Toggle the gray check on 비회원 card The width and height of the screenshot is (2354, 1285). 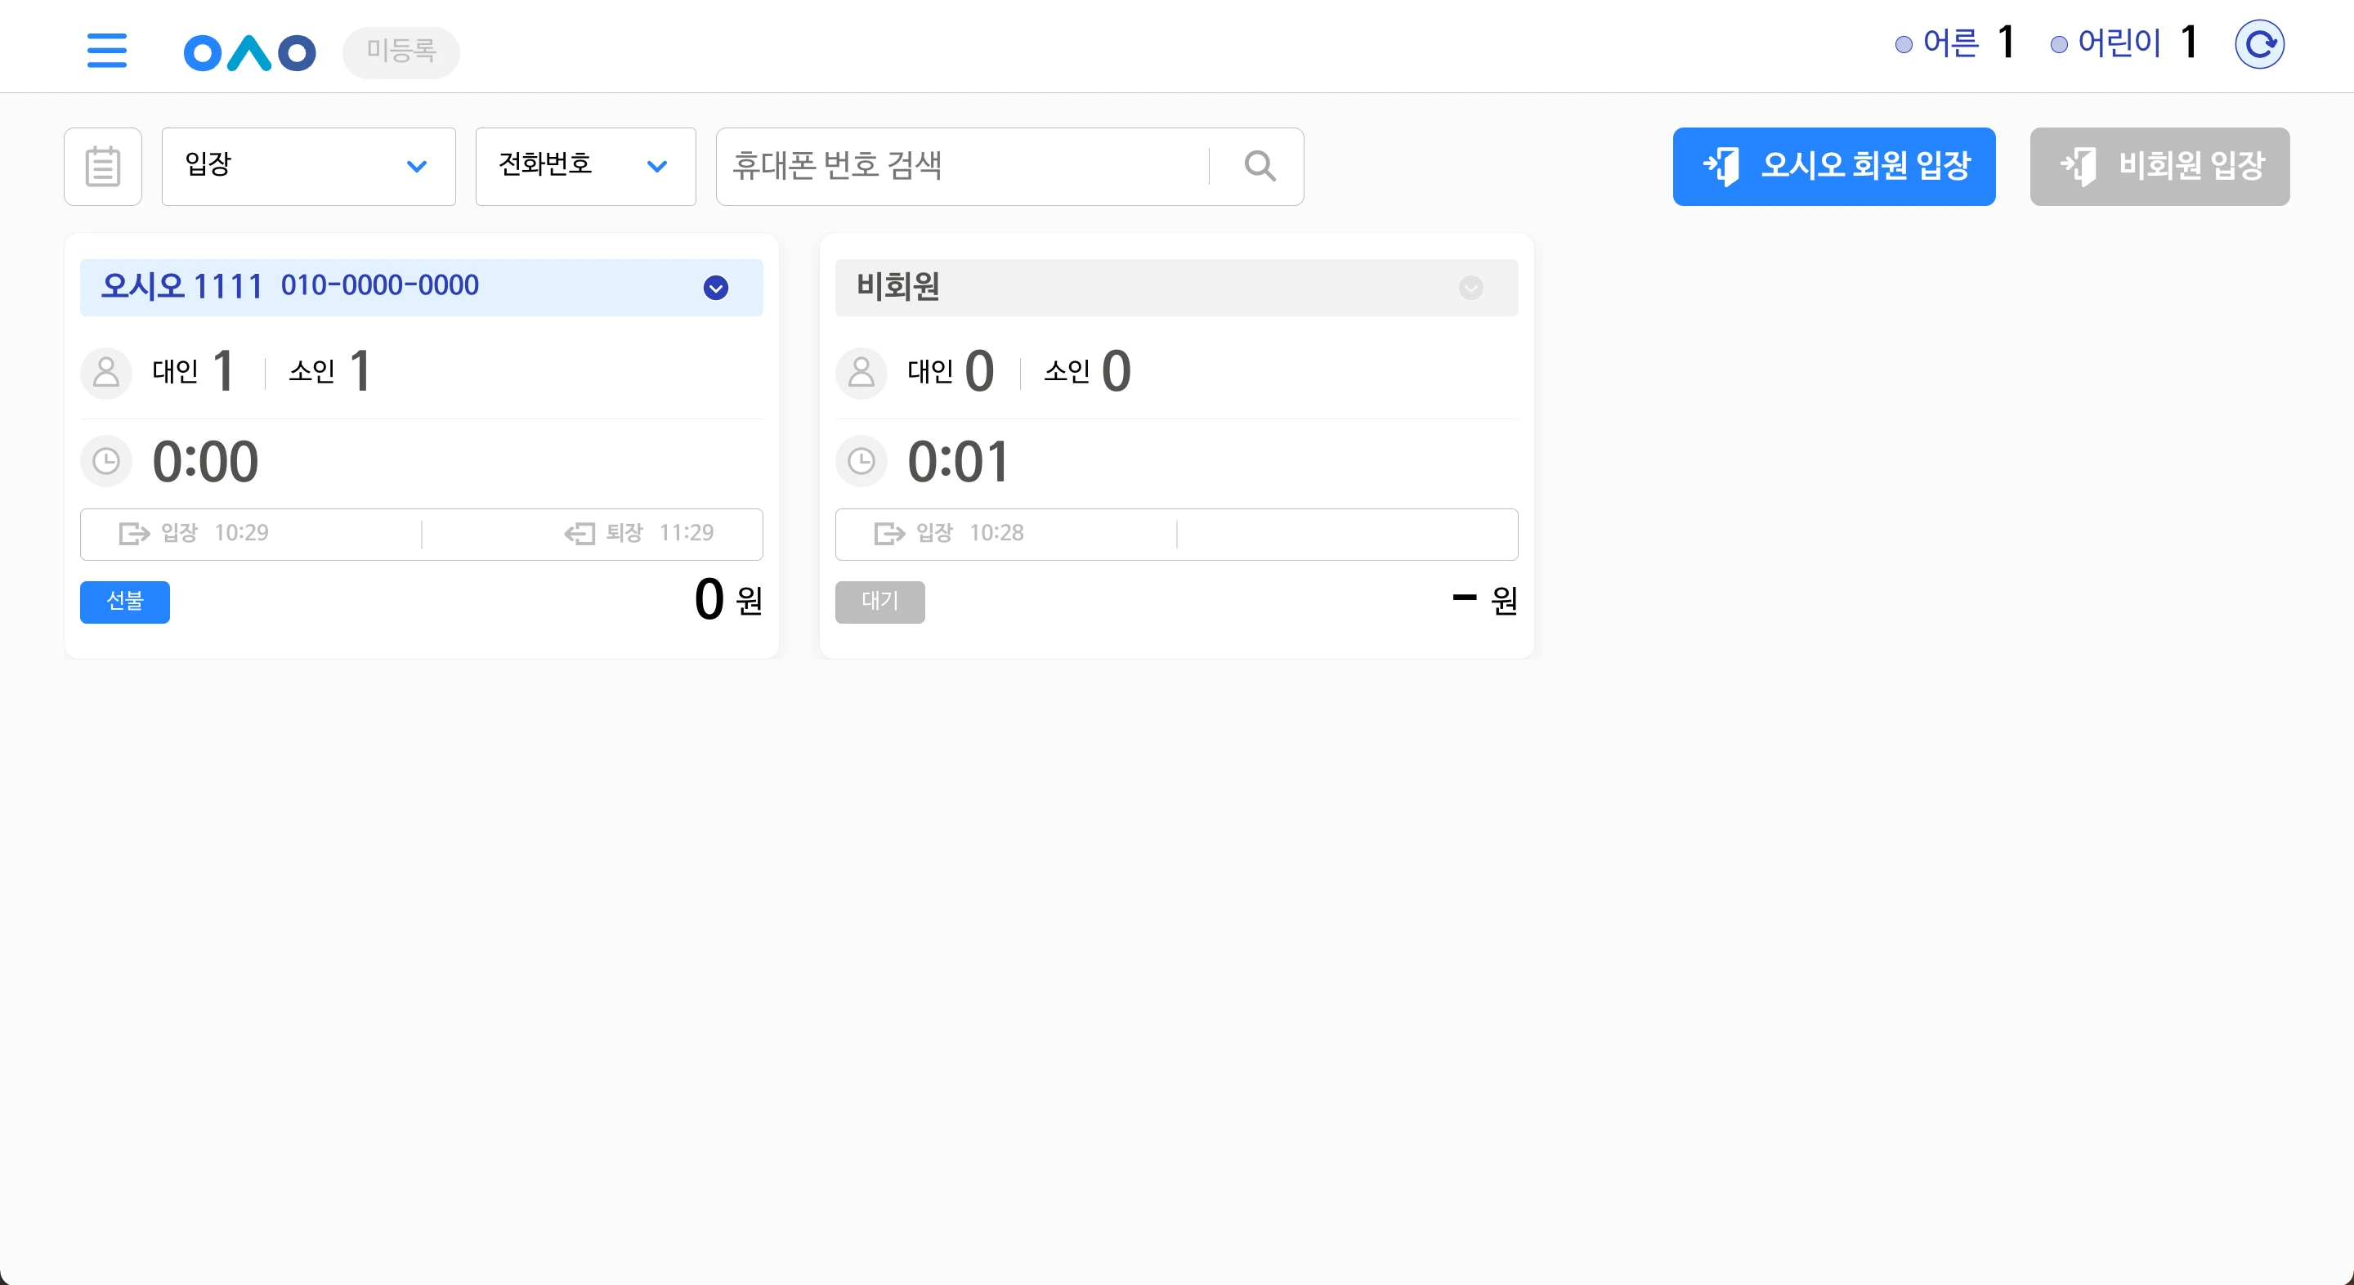(1470, 288)
